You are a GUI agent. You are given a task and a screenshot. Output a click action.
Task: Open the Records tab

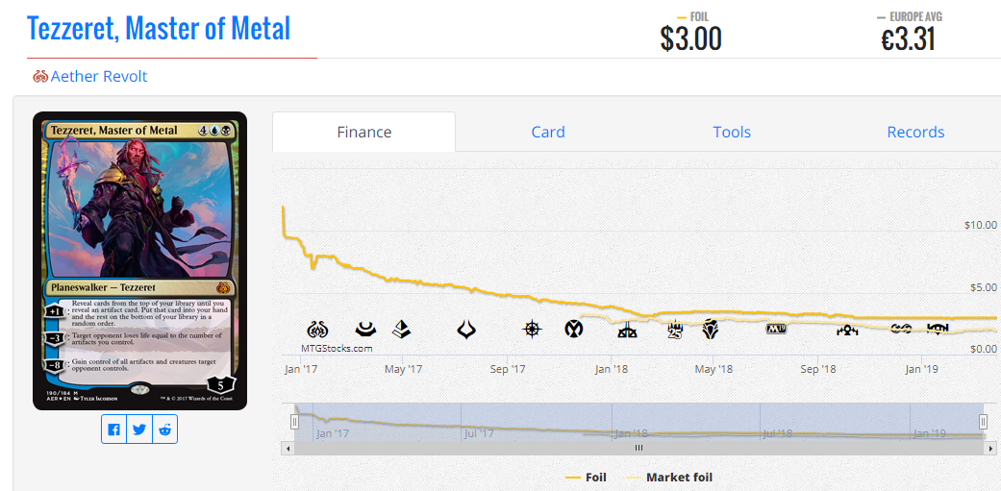[915, 132]
